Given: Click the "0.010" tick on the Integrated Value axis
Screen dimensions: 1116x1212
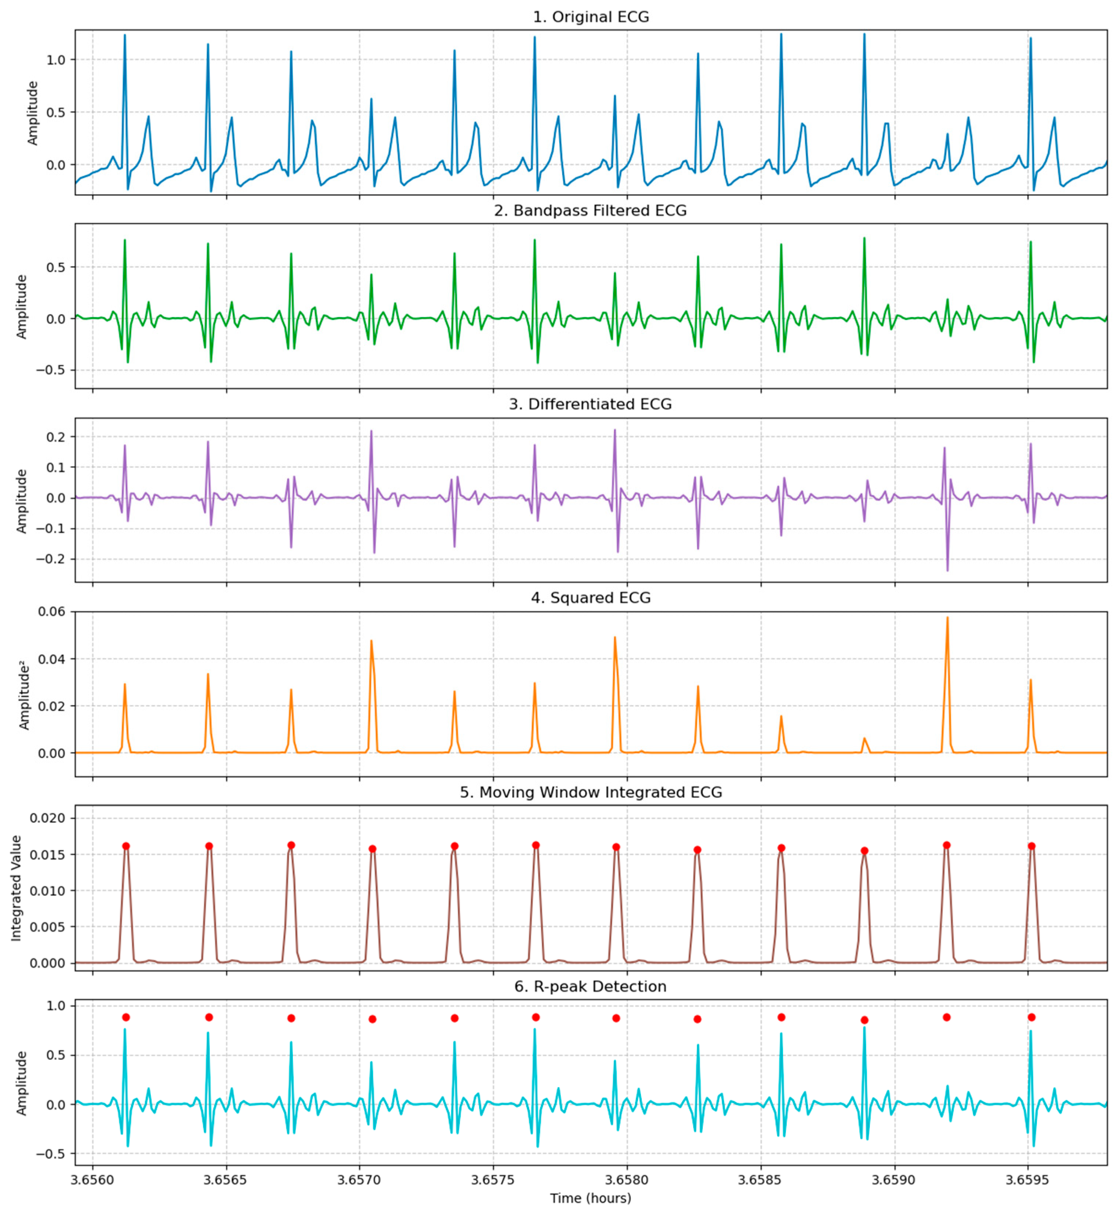Looking at the screenshot, I should pos(48,890).
